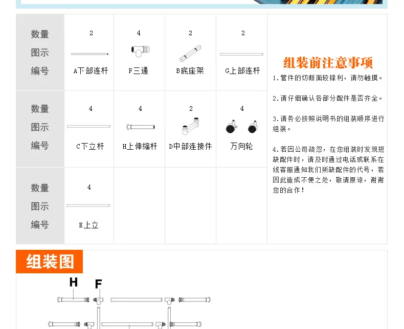404x329 pixels.
Task: Click the B底座架 part label text
Action: 190,71
